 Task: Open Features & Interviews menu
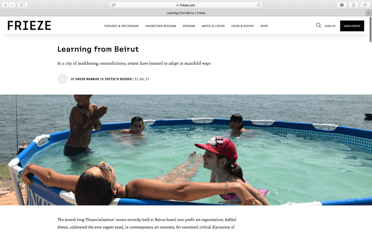coord(121,26)
